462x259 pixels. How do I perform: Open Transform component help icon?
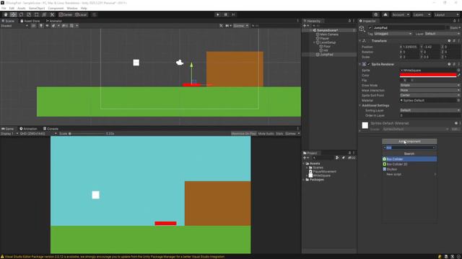(449, 41)
